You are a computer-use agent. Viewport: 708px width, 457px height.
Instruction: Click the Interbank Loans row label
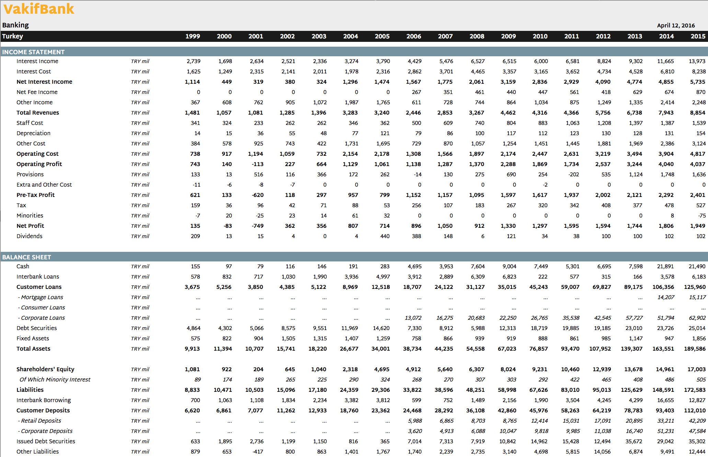(38, 277)
